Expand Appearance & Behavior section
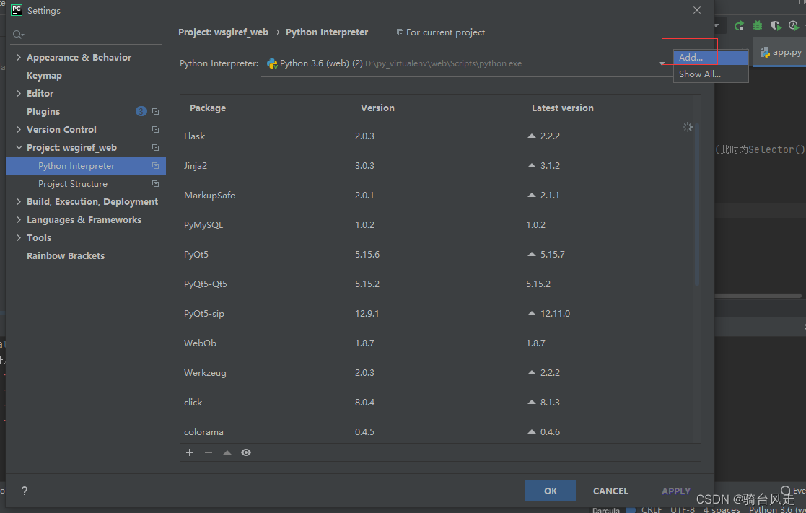This screenshot has width=806, height=513. 19,57
